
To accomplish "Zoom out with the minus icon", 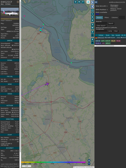I will tap(89, 164).
